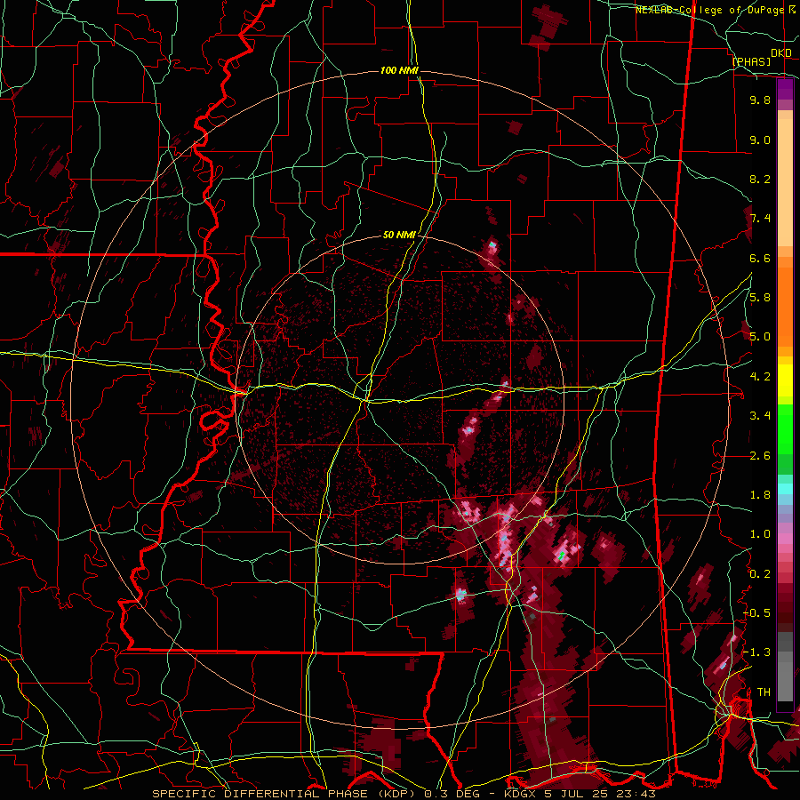Click the 5.0 scale value
This screenshot has width=800, height=800.
[x=760, y=337]
